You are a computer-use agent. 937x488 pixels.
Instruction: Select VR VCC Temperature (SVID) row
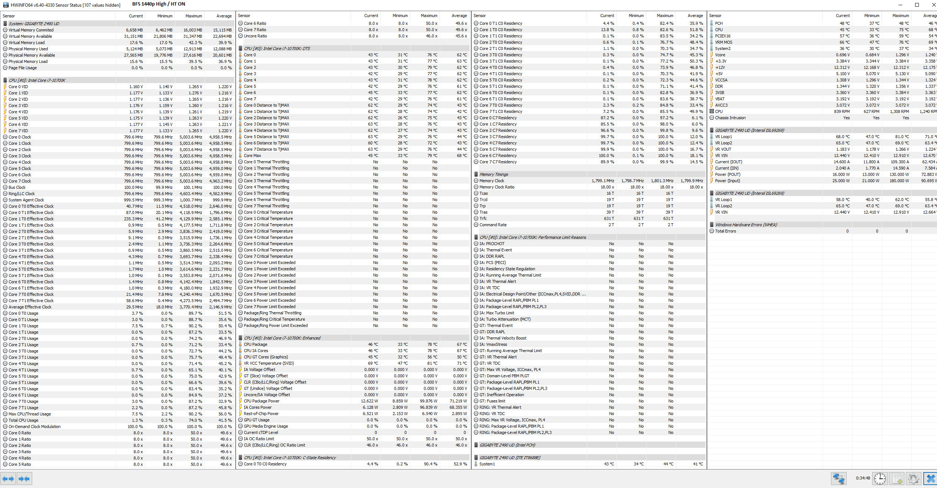[353, 363]
